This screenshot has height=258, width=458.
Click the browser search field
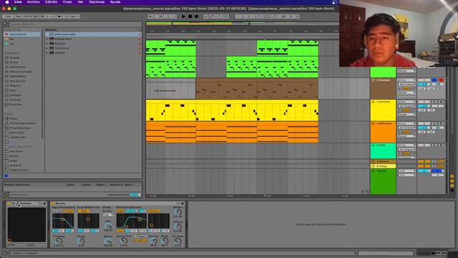[x=75, y=24]
